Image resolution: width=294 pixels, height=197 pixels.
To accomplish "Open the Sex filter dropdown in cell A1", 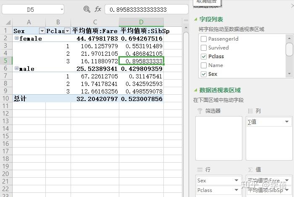I will click(x=42, y=31).
